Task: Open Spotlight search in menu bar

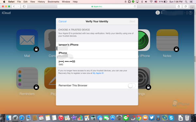Action: (186, 2)
